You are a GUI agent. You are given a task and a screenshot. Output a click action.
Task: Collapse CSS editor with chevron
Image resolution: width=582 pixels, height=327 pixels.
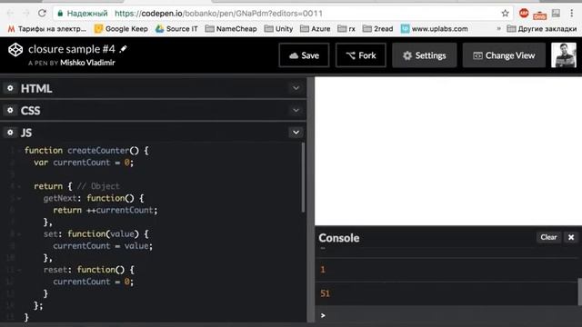pyautogui.click(x=296, y=110)
